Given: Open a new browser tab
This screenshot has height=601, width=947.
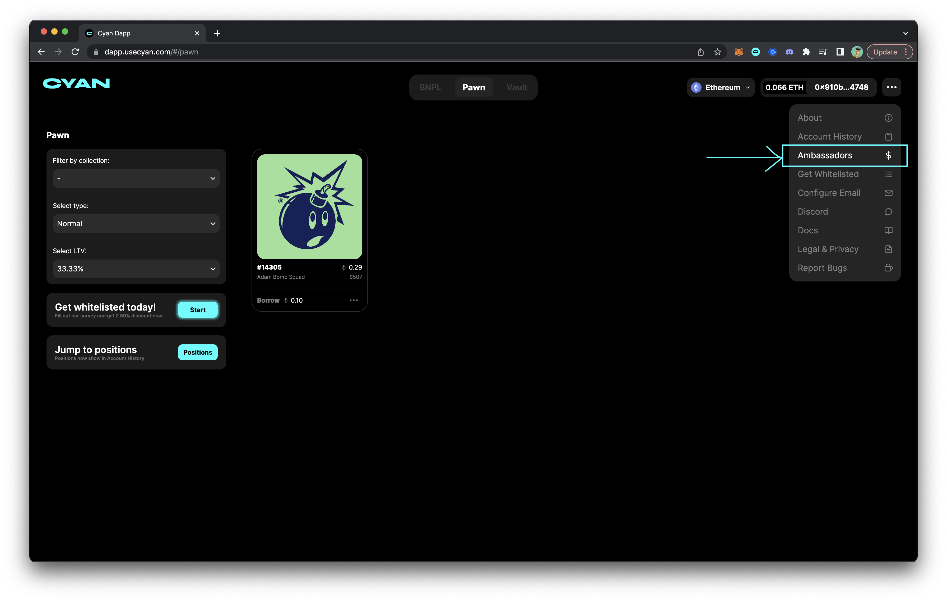Looking at the screenshot, I should [x=217, y=33].
